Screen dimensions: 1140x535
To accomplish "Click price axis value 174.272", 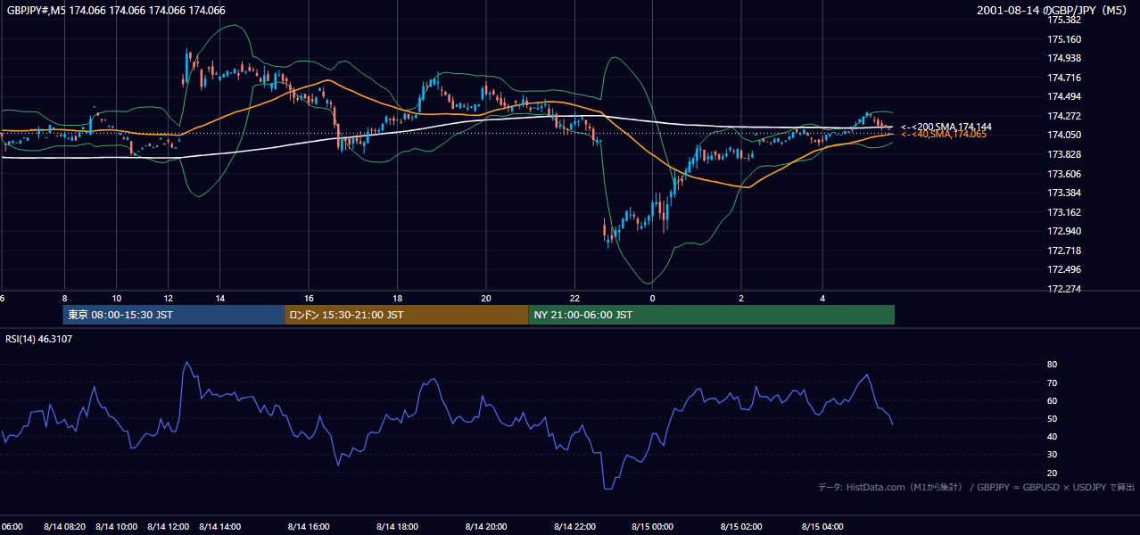I will [1064, 116].
